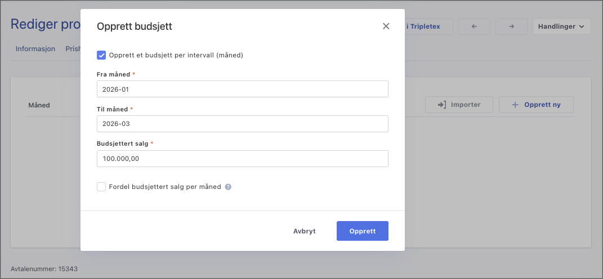Enable Fordel budsjettert salg per måned checkbox
Viewport: 603px width, 279px height.
[101, 187]
